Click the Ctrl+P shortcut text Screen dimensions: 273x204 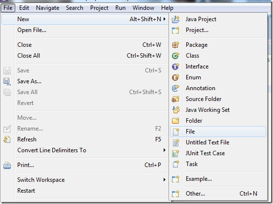pyautogui.click(x=153, y=165)
